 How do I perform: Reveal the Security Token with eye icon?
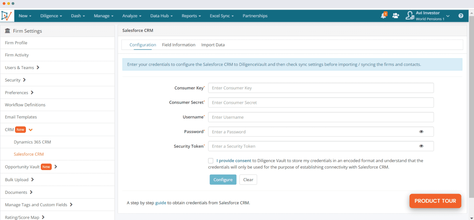[421, 146]
